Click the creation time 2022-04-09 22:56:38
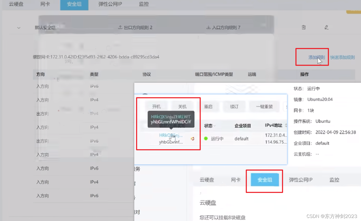Image resolution: width=361 pixels, height=221 pixels. (336, 132)
